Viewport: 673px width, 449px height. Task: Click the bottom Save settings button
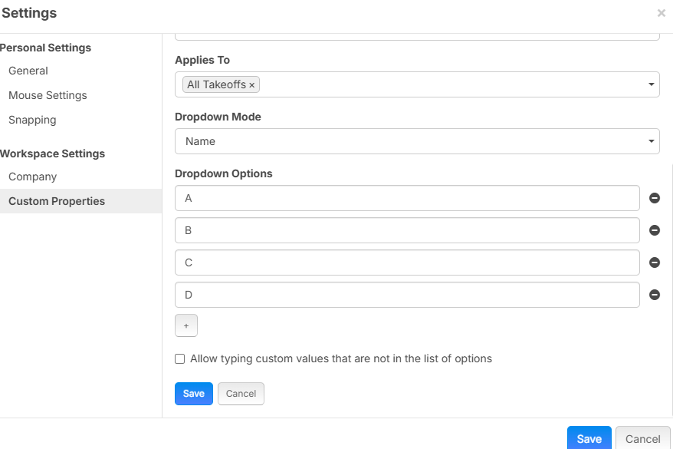(x=589, y=438)
